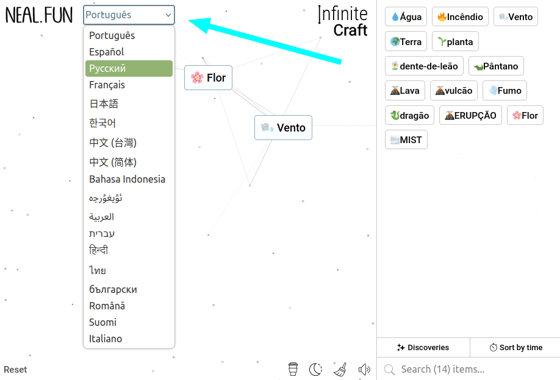Image resolution: width=560 pixels, height=380 pixels.
Task: Choose Español from the language list
Action: click(129, 52)
